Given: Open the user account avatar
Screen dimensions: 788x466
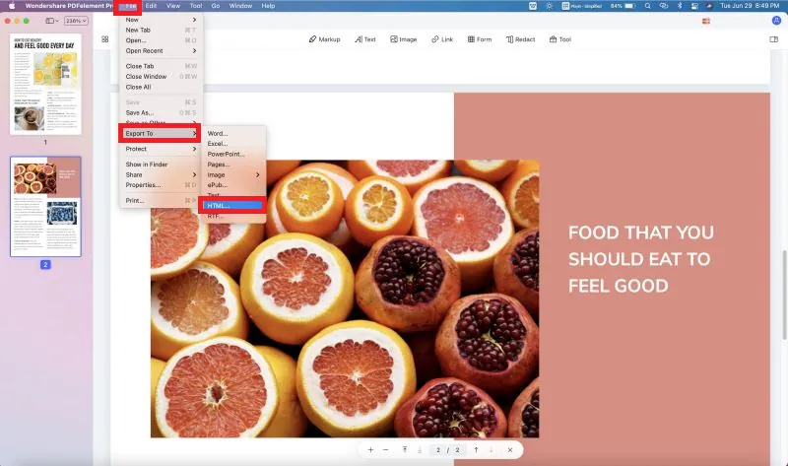Looking at the screenshot, I should coord(776,21).
